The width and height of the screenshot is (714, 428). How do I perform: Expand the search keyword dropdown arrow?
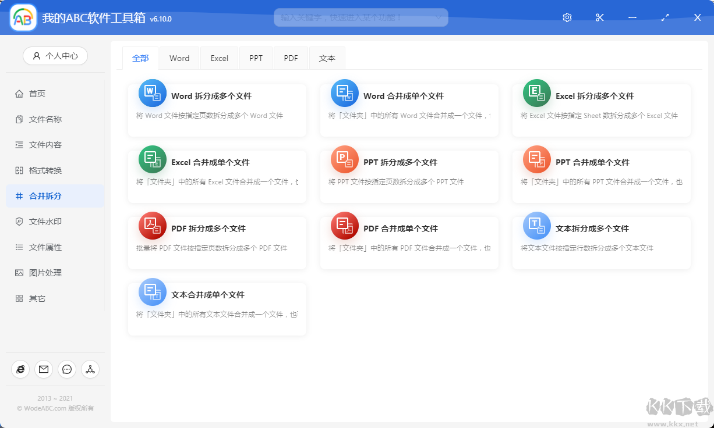point(439,17)
